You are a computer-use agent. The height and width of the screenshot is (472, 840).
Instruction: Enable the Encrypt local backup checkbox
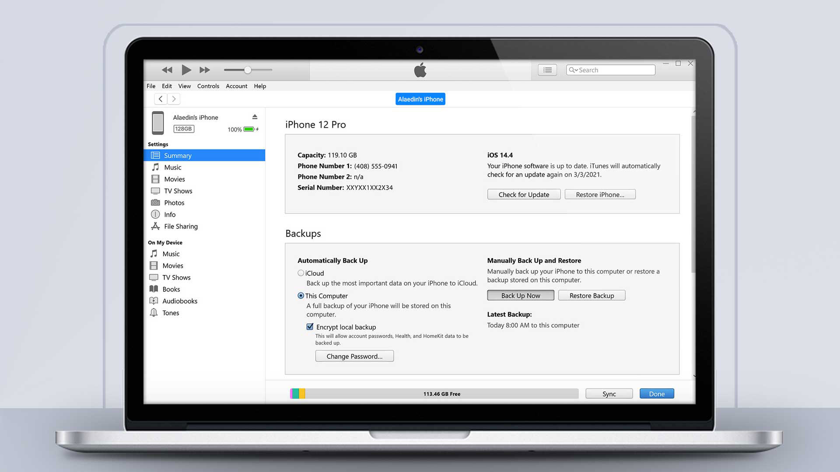[x=310, y=327]
